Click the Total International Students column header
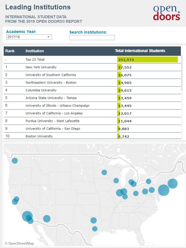The width and height of the screenshot is (186, 248). tap(140, 51)
